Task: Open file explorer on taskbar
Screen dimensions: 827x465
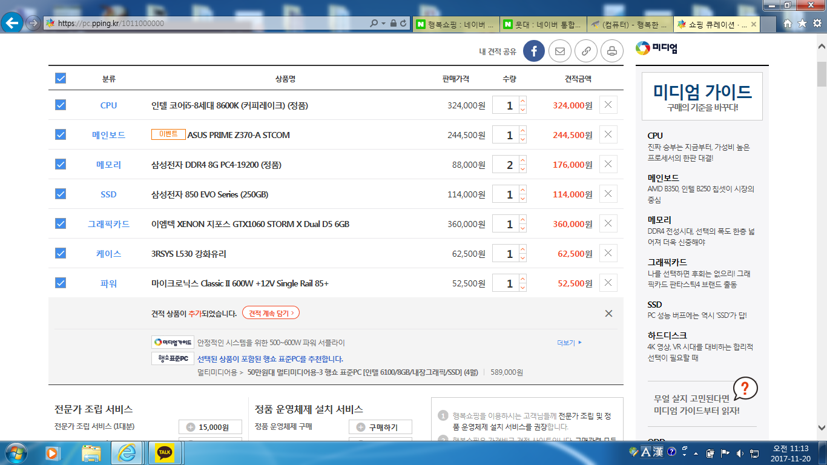Action: (91, 452)
